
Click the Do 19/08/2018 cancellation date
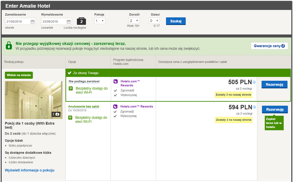tap(77, 110)
